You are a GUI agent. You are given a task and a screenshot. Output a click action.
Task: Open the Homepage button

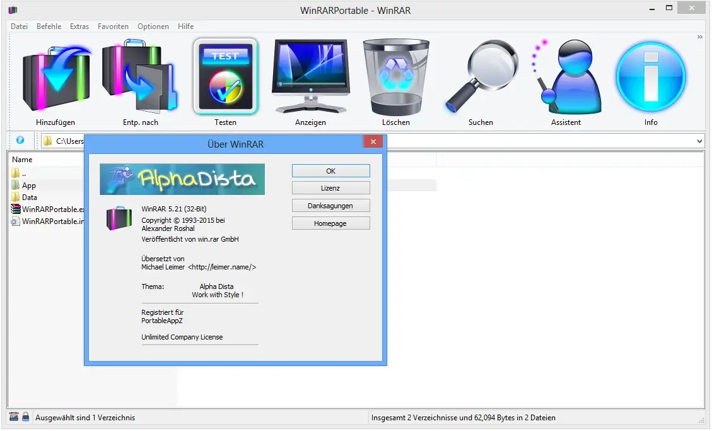click(x=330, y=223)
